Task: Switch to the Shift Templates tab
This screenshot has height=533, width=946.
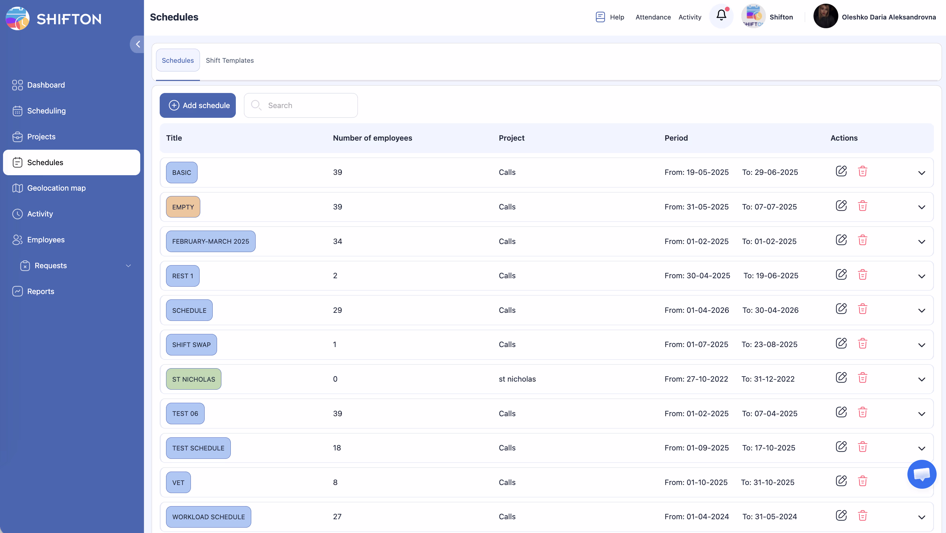Action: tap(229, 60)
